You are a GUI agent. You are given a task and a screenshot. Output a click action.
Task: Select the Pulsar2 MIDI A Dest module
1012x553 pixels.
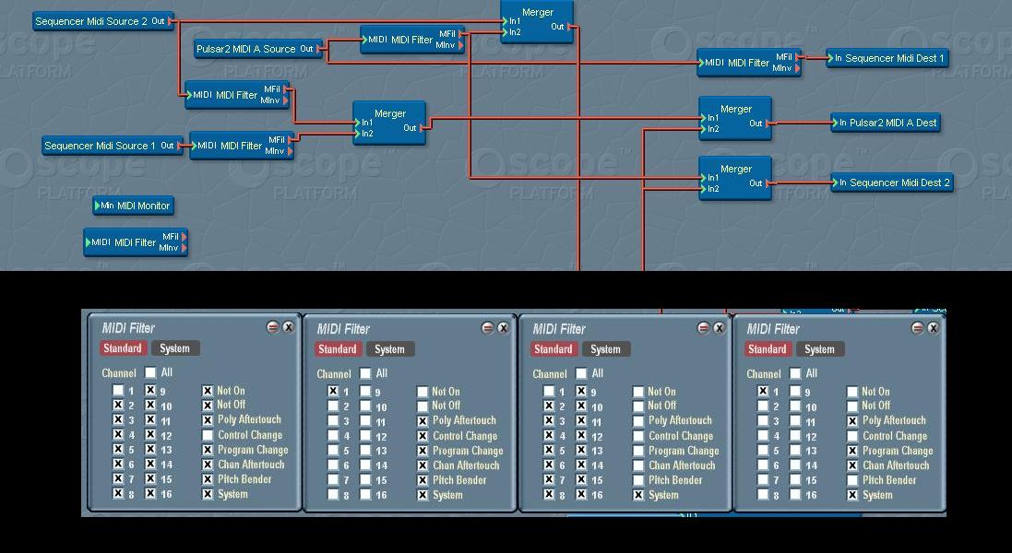click(886, 123)
